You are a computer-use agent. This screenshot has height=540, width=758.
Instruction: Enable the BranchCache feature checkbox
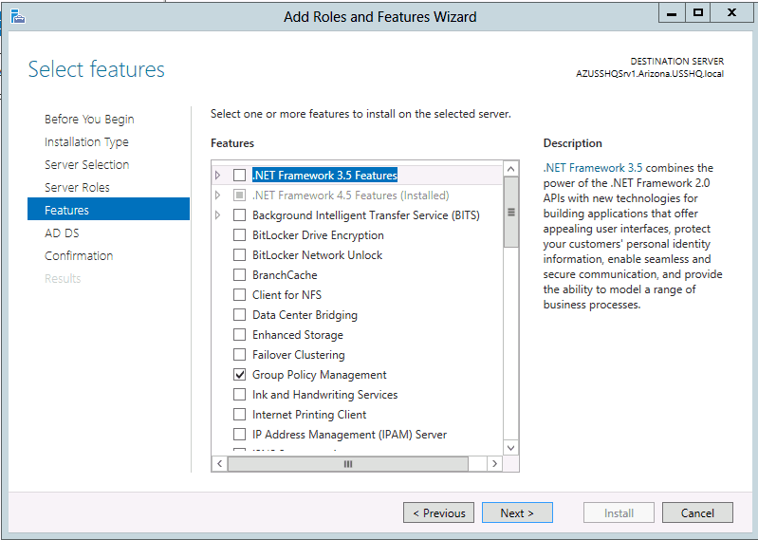(x=239, y=275)
